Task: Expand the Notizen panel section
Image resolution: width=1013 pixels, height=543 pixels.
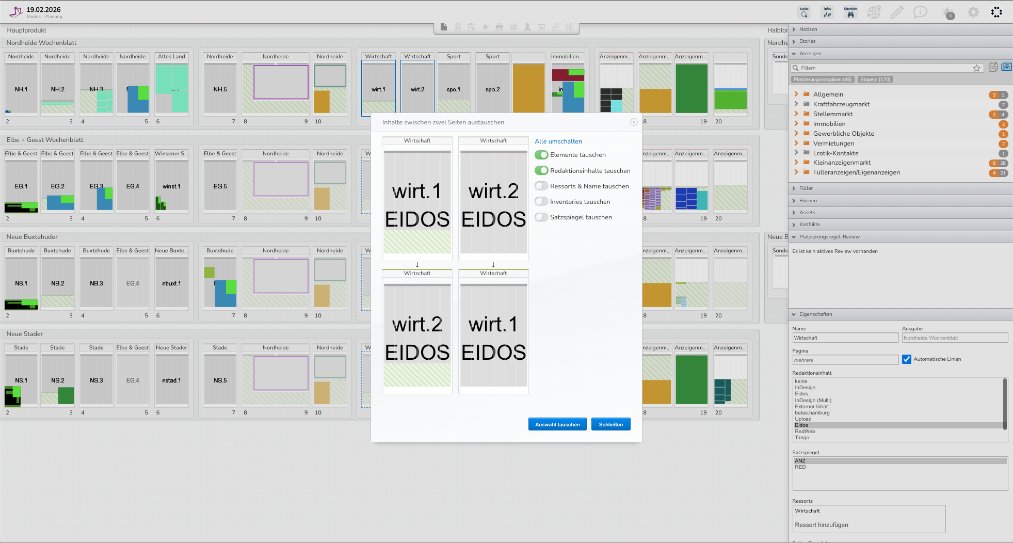Action: point(794,29)
